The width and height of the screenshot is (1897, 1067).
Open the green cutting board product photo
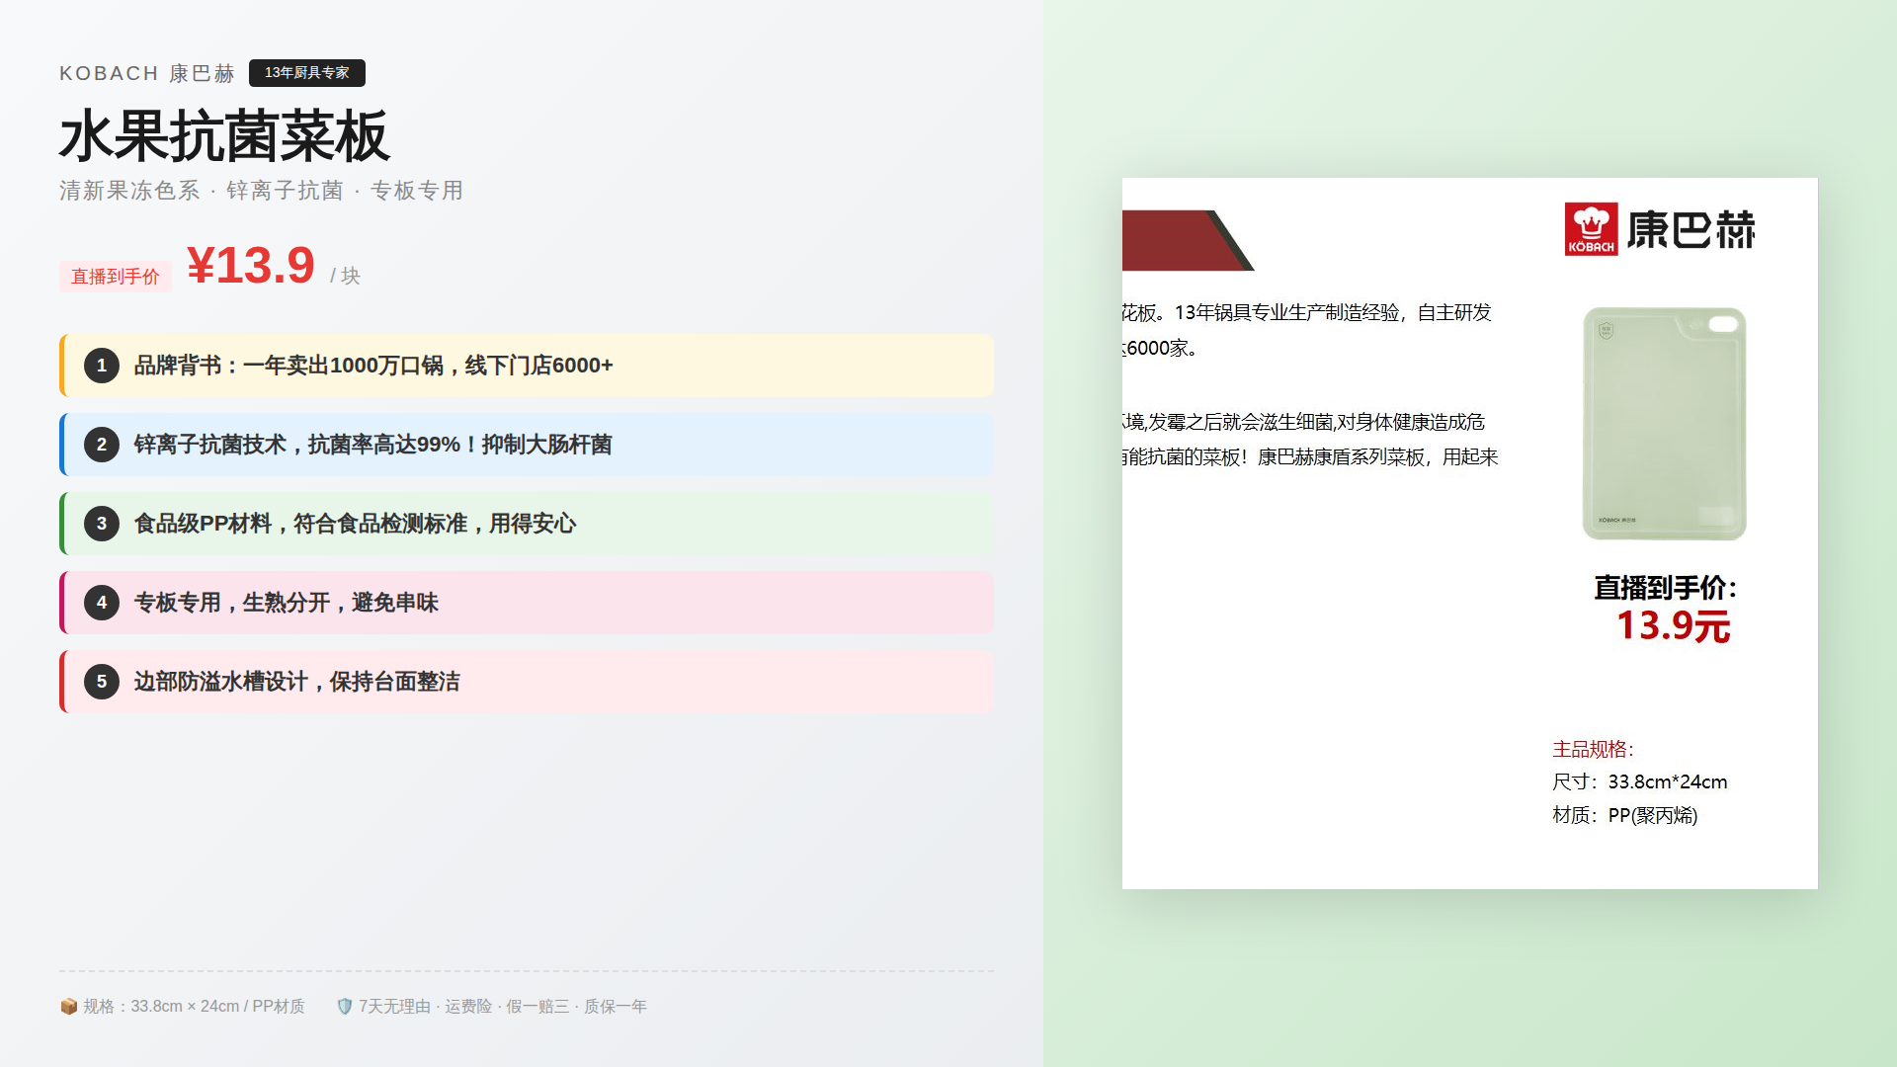click(x=1664, y=424)
